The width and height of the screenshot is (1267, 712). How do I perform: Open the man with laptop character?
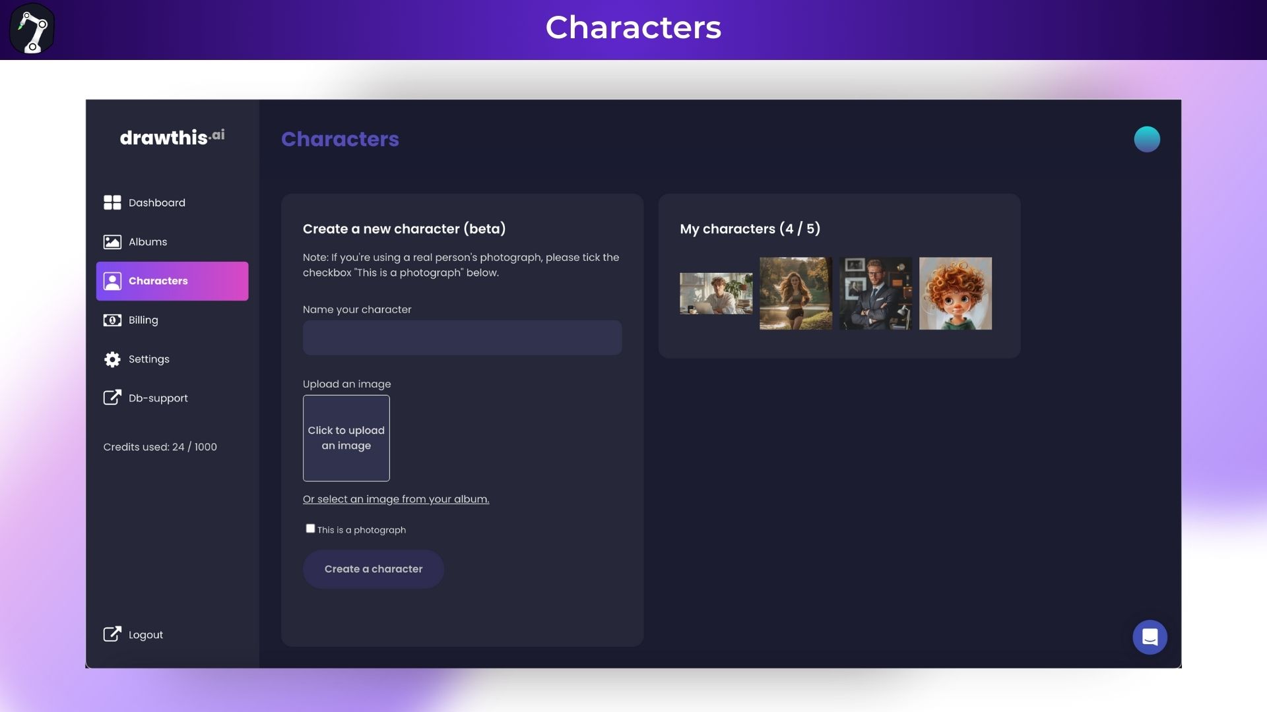pos(716,293)
